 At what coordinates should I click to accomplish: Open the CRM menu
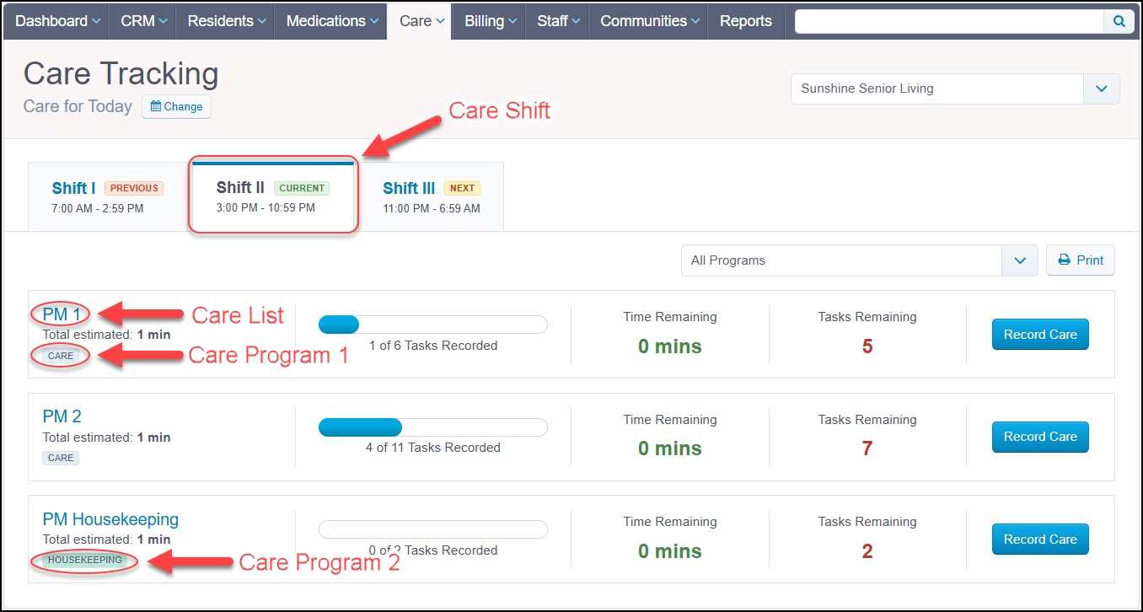pyautogui.click(x=142, y=21)
